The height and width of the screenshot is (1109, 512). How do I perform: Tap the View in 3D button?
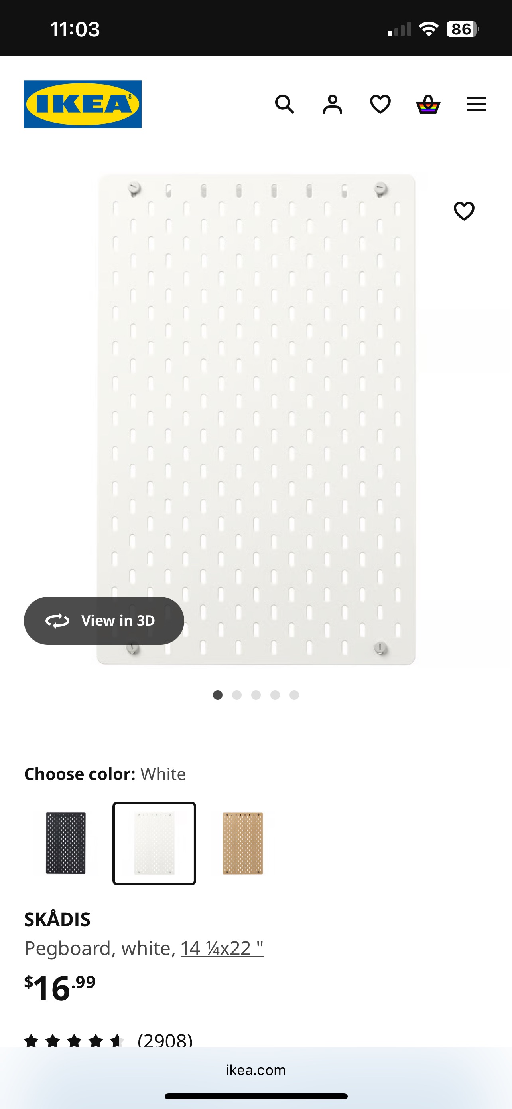coord(104,620)
